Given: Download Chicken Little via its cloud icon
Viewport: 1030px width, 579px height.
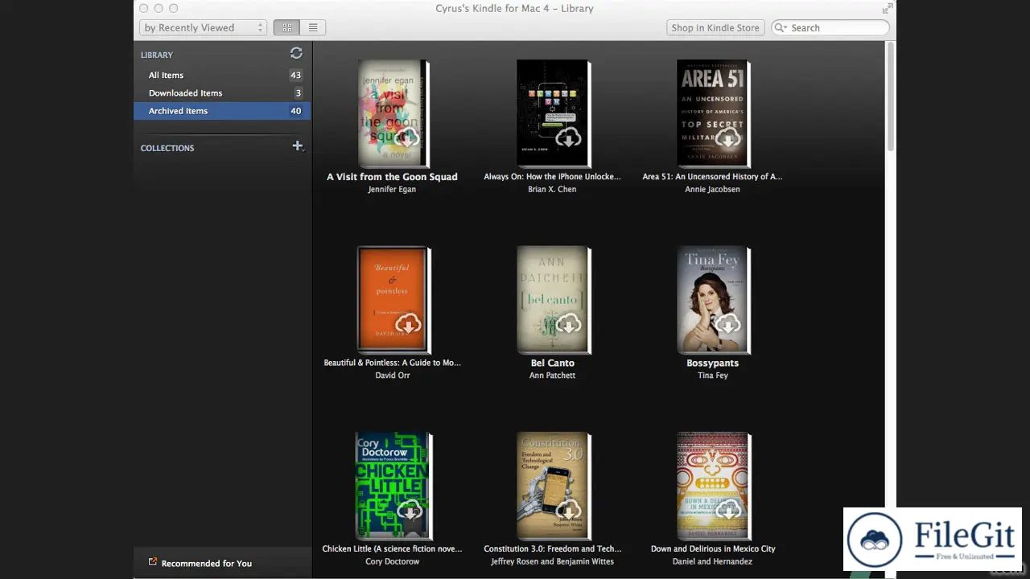Looking at the screenshot, I should pyautogui.click(x=410, y=510).
